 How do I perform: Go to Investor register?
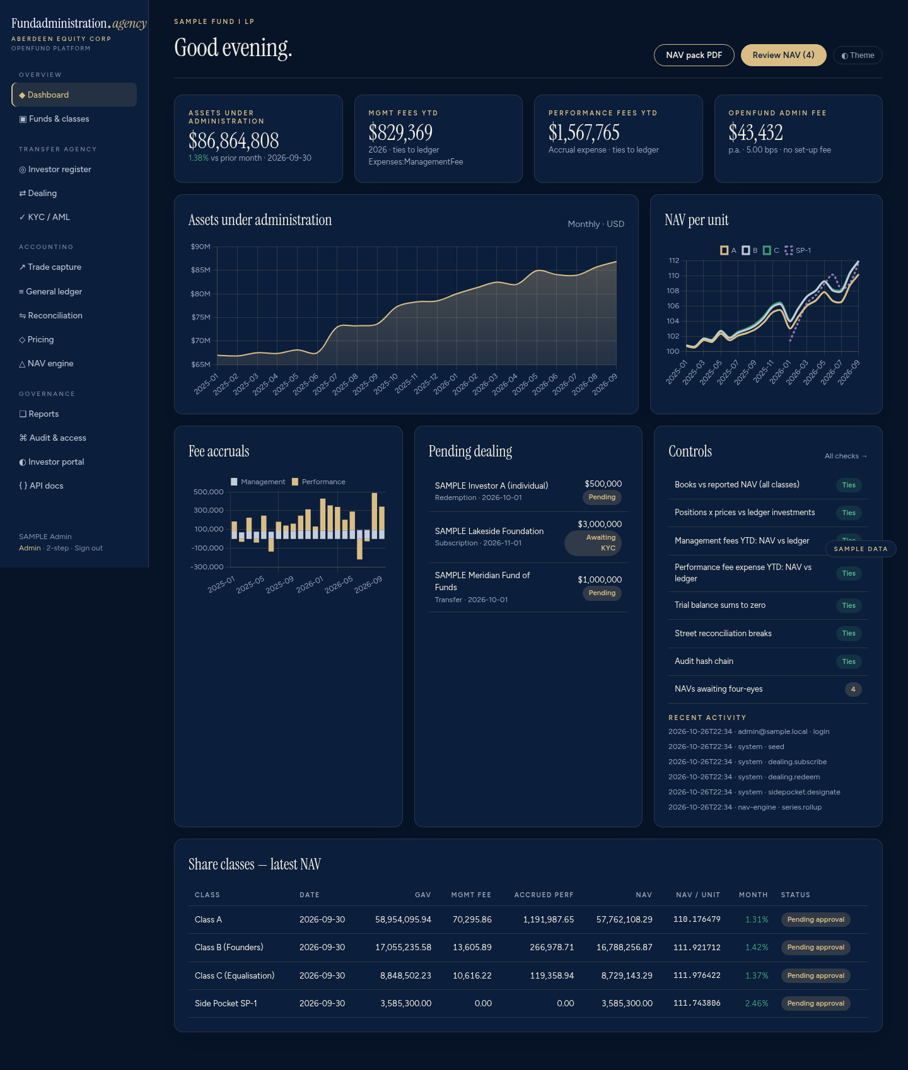[x=74, y=169]
